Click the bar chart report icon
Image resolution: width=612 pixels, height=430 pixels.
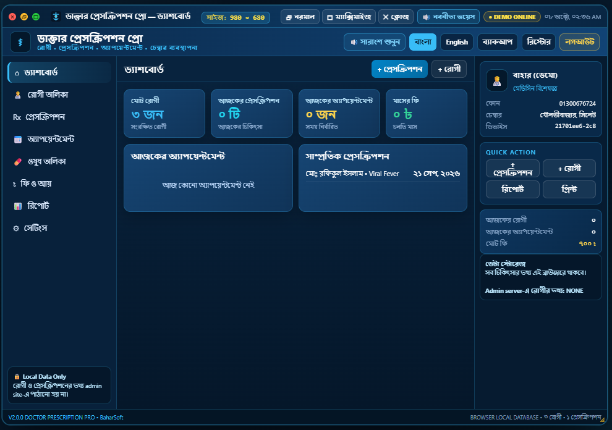click(17, 206)
